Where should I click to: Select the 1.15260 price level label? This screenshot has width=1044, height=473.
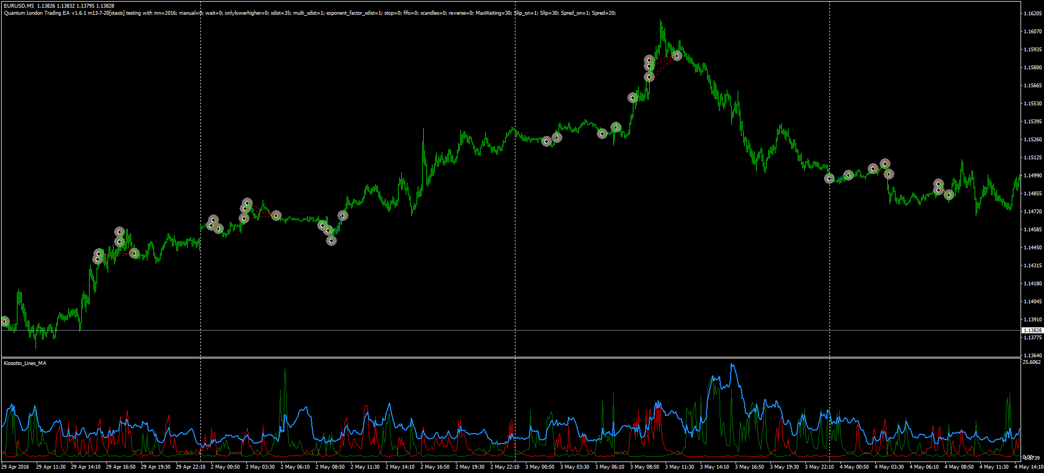tap(1031, 140)
